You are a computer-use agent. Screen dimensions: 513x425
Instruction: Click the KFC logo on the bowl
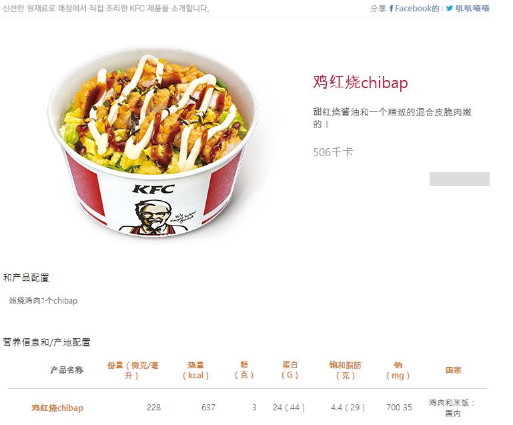153,189
